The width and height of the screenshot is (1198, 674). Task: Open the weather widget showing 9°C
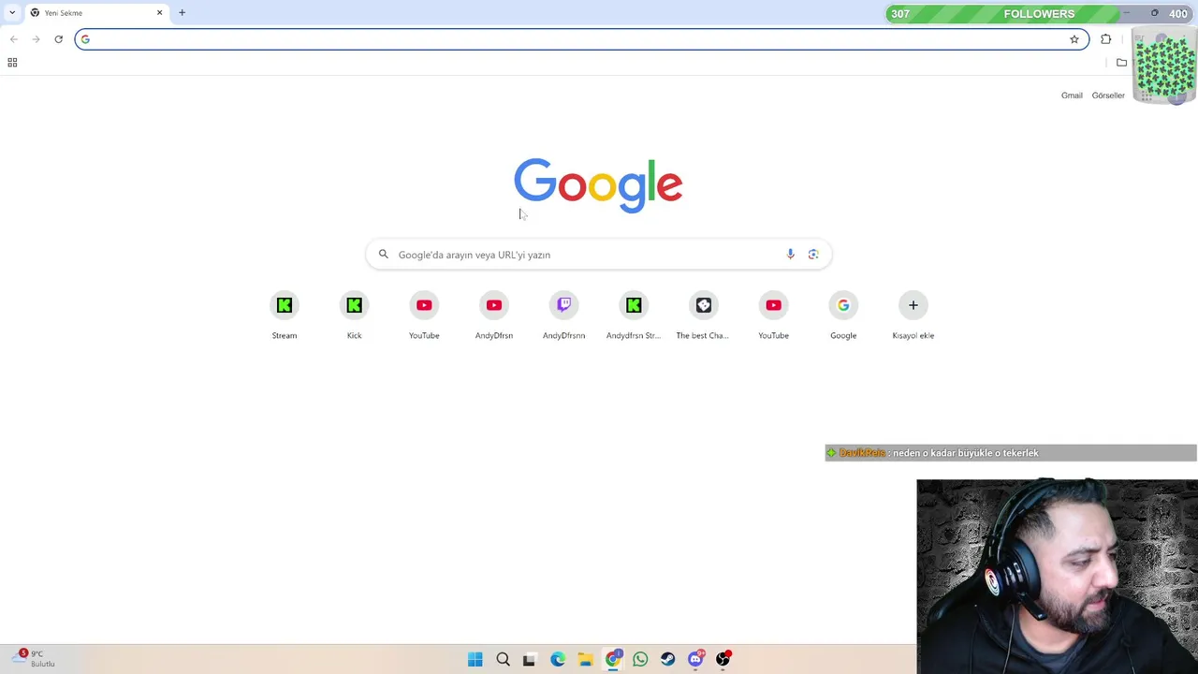click(x=36, y=658)
